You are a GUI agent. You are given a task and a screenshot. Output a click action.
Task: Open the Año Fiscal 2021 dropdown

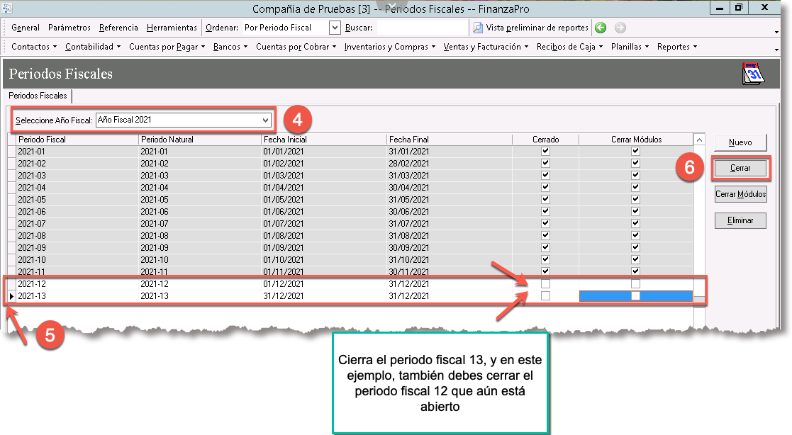(265, 120)
